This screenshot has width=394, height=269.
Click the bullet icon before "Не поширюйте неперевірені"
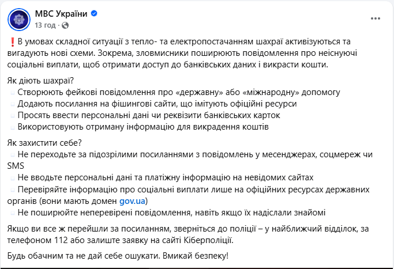[13, 212]
